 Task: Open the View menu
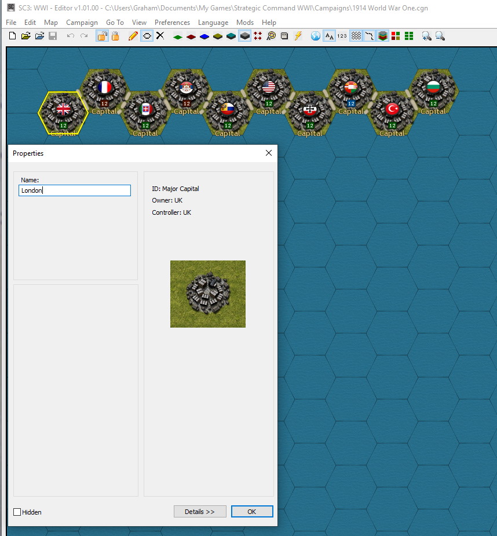(139, 22)
